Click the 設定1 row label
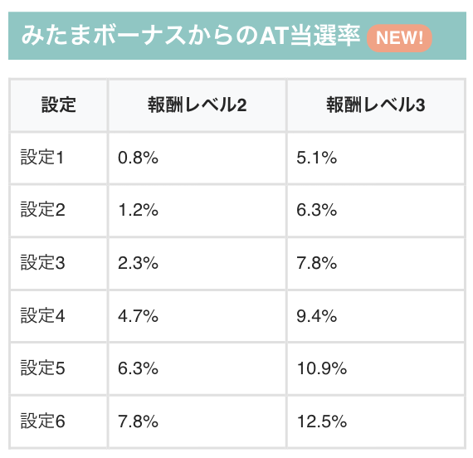Image resolution: width=473 pixels, height=458 pixels. pyautogui.click(x=59, y=158)
